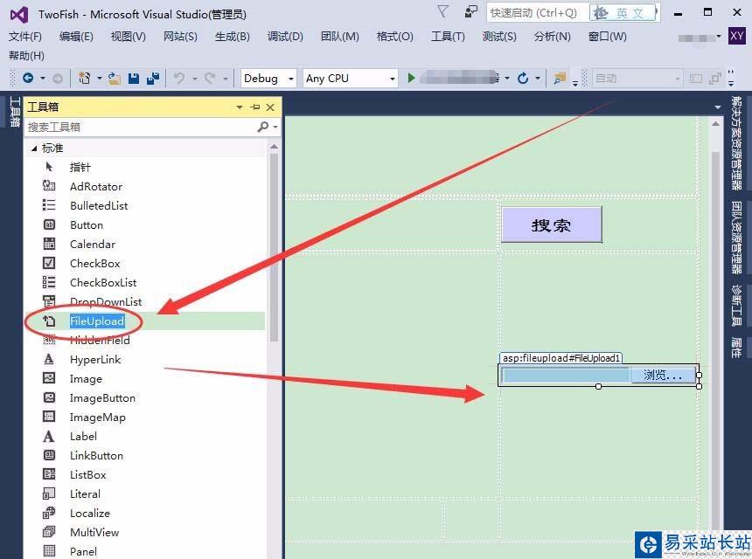Click the feedback icon in title bar
The height and width of the screenshot is (559, 752).
tap(471, 11)
